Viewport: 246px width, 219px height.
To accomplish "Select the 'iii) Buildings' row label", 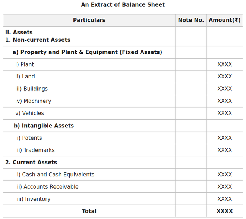I will coord(31,89).
